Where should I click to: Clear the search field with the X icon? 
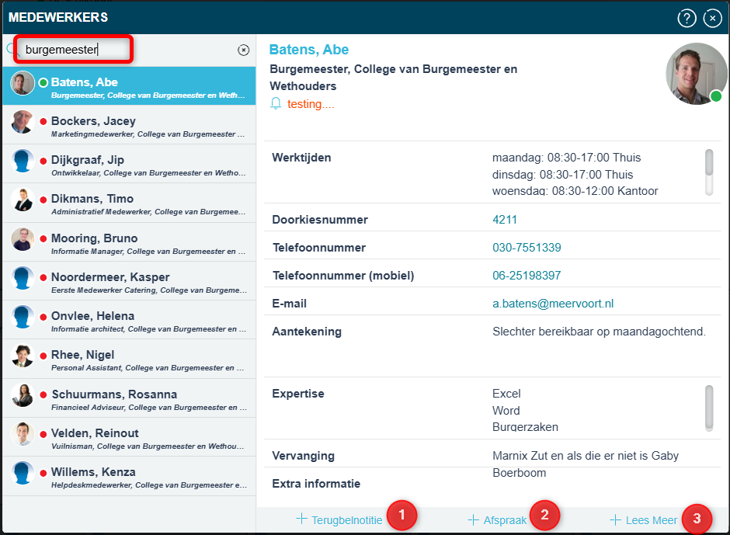point(244,50)
